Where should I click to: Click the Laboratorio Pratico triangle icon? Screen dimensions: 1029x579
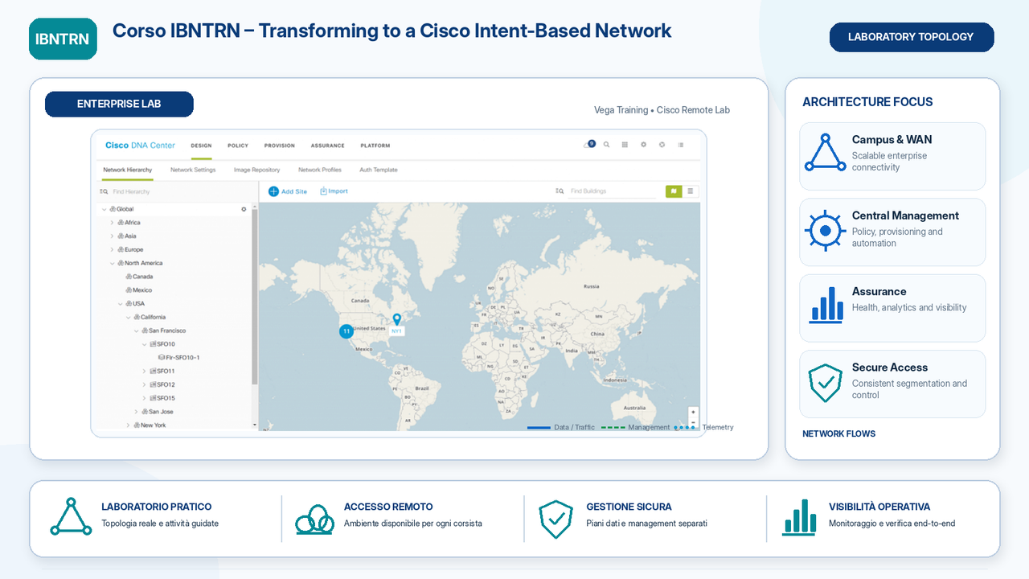[71, 516]
